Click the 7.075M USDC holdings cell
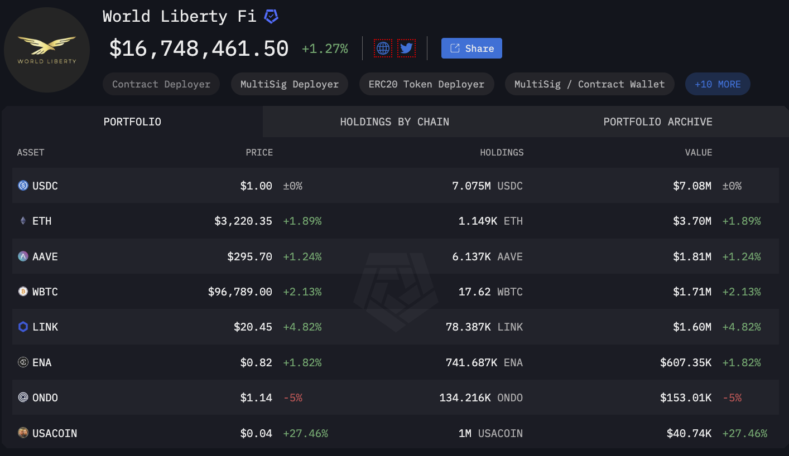 488,186
